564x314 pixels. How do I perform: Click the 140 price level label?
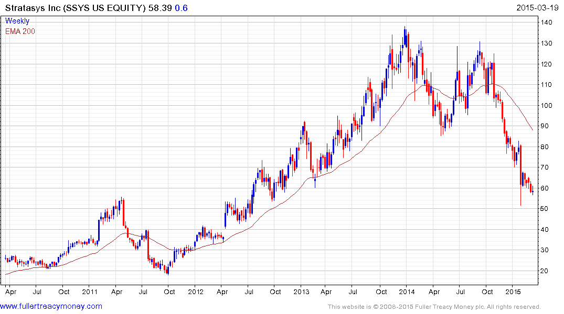546,23
